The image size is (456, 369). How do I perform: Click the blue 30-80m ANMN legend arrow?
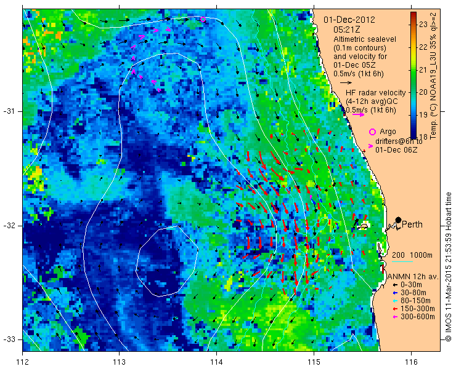[395, 293]
